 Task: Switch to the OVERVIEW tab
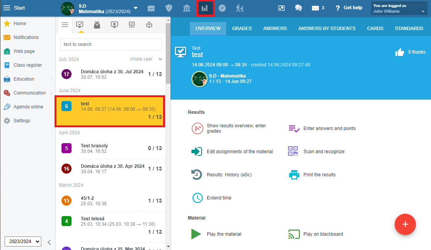(x=208, y=29)
